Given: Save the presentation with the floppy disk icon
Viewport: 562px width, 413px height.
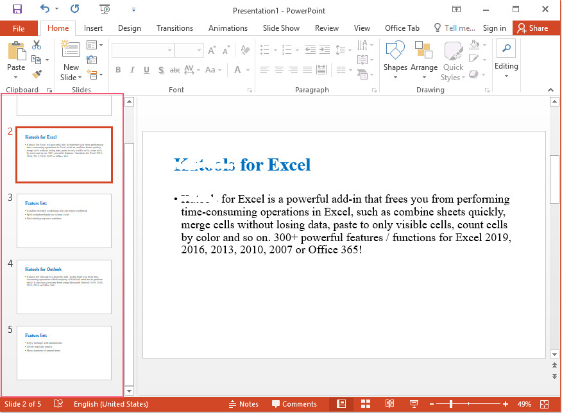Looking at the screenshot, I should [x=17, y=10].
